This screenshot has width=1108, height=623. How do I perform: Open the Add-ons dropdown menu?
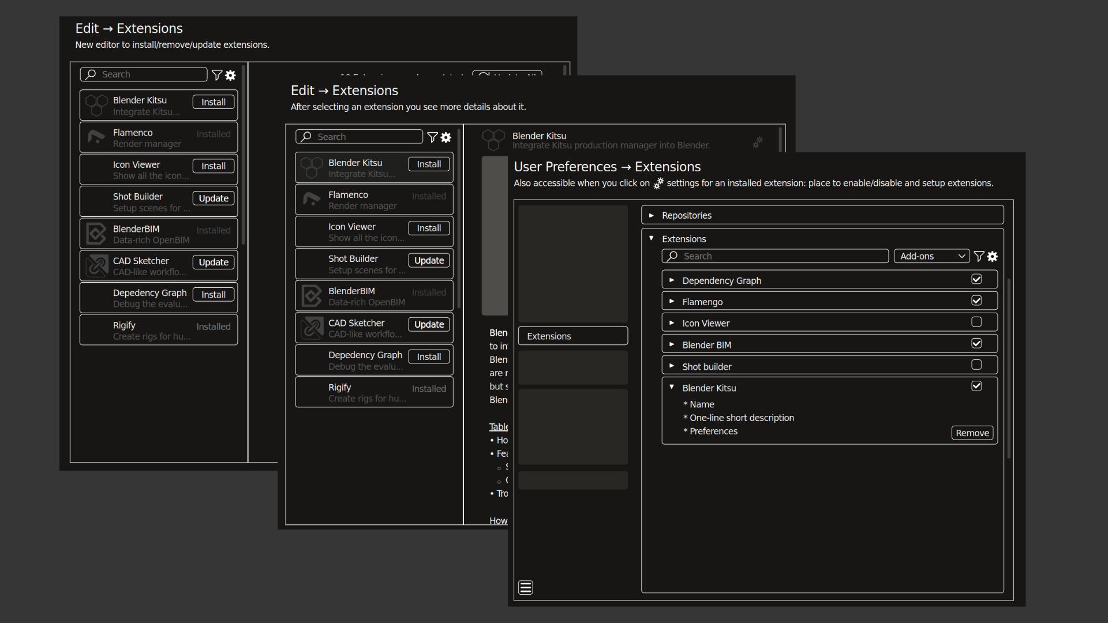[x=929, y=256]
